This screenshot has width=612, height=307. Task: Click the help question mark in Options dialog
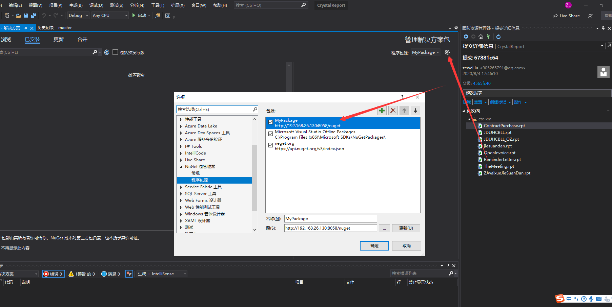click(x=402, y=97)
